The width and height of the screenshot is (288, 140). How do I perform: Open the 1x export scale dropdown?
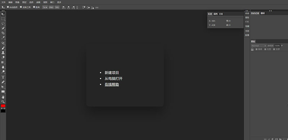(x=45, y=7)
